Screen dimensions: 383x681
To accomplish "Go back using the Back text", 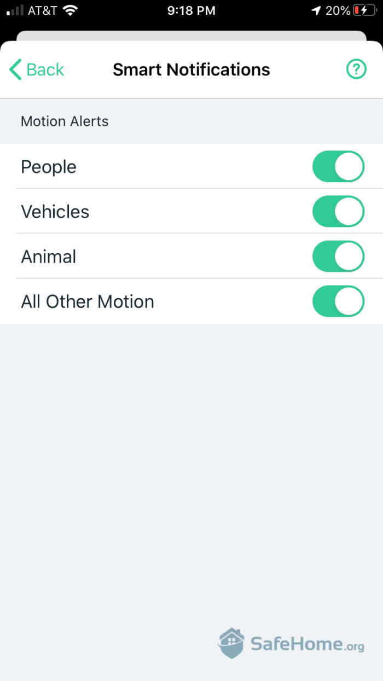I will 45,70.
